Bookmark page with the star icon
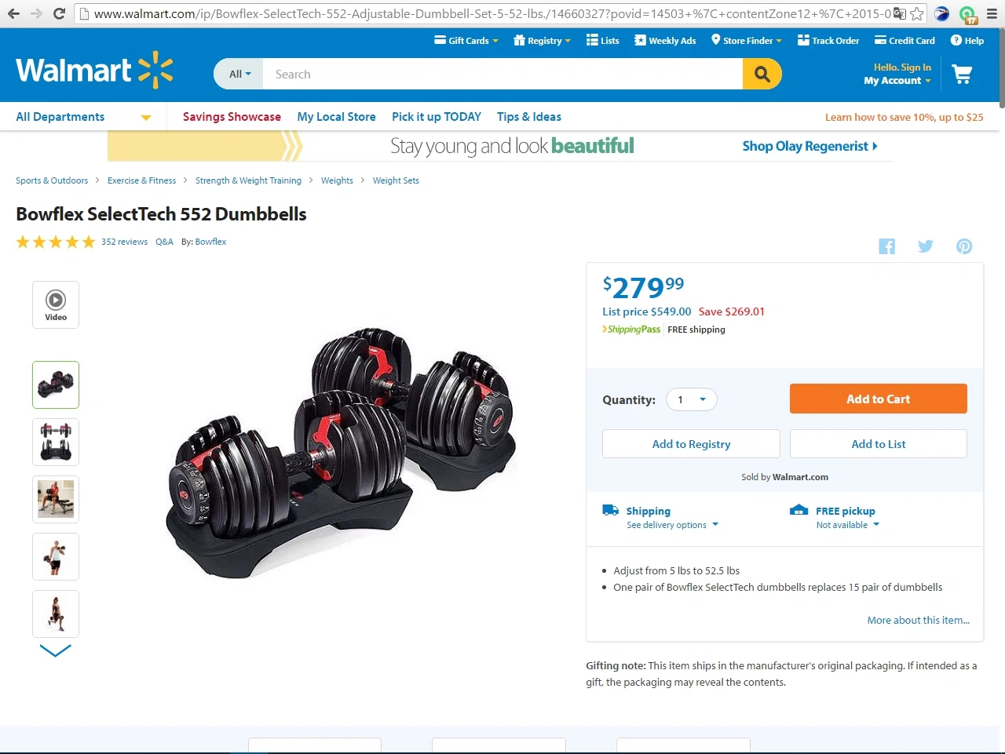Screen dimensions: 1005x754 coord(916,13)
